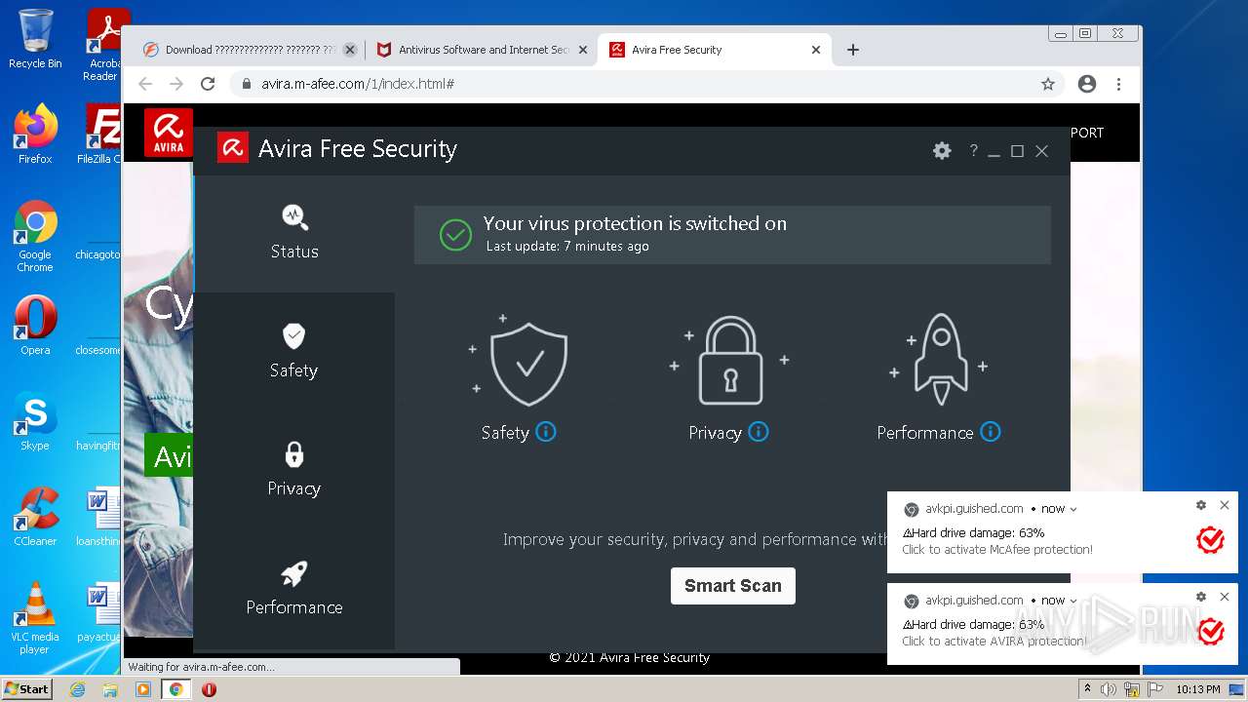The image size is (1248, 702).
Task: Start the Smart Scan
Action: 733,586
